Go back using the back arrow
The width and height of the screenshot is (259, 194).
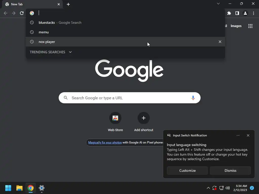click(6, 13)
